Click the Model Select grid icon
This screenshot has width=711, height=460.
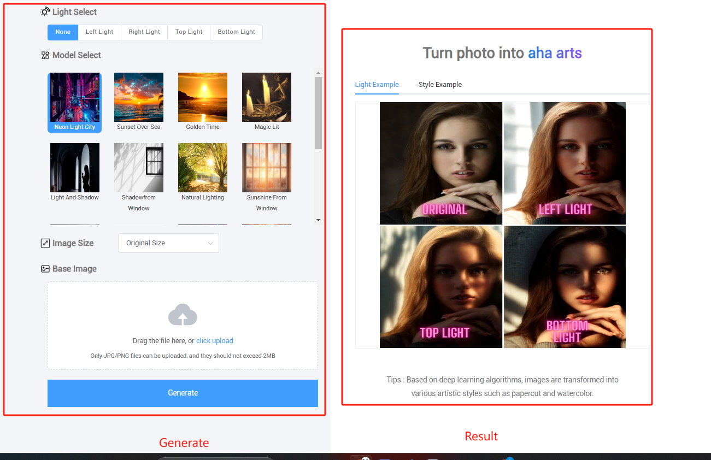[45, 55]
